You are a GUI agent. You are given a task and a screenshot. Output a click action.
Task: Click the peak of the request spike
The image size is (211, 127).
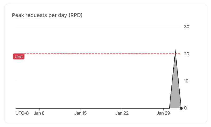[175, 50]
